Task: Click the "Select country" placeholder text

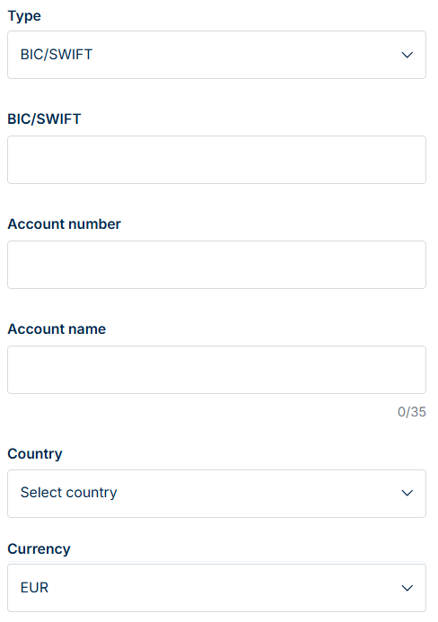Action: pyautogui.click(x=68, y=493)
